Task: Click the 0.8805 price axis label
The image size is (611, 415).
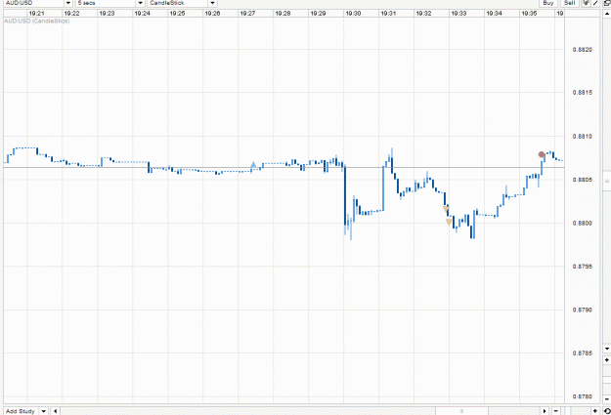Action: (x=583, y=180)
